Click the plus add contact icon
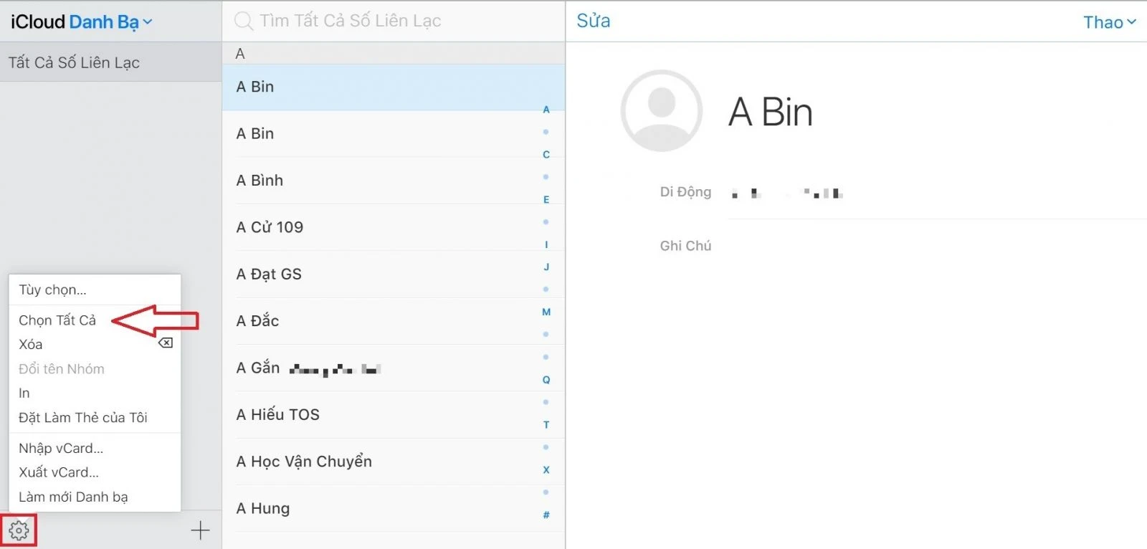This screenshot has width=1147, height=549. click(x=200, y=530)
